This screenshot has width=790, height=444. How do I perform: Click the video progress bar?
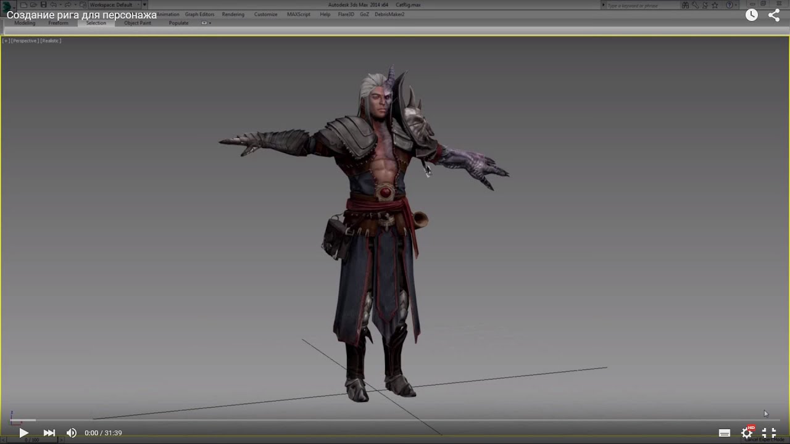[395, 420]
